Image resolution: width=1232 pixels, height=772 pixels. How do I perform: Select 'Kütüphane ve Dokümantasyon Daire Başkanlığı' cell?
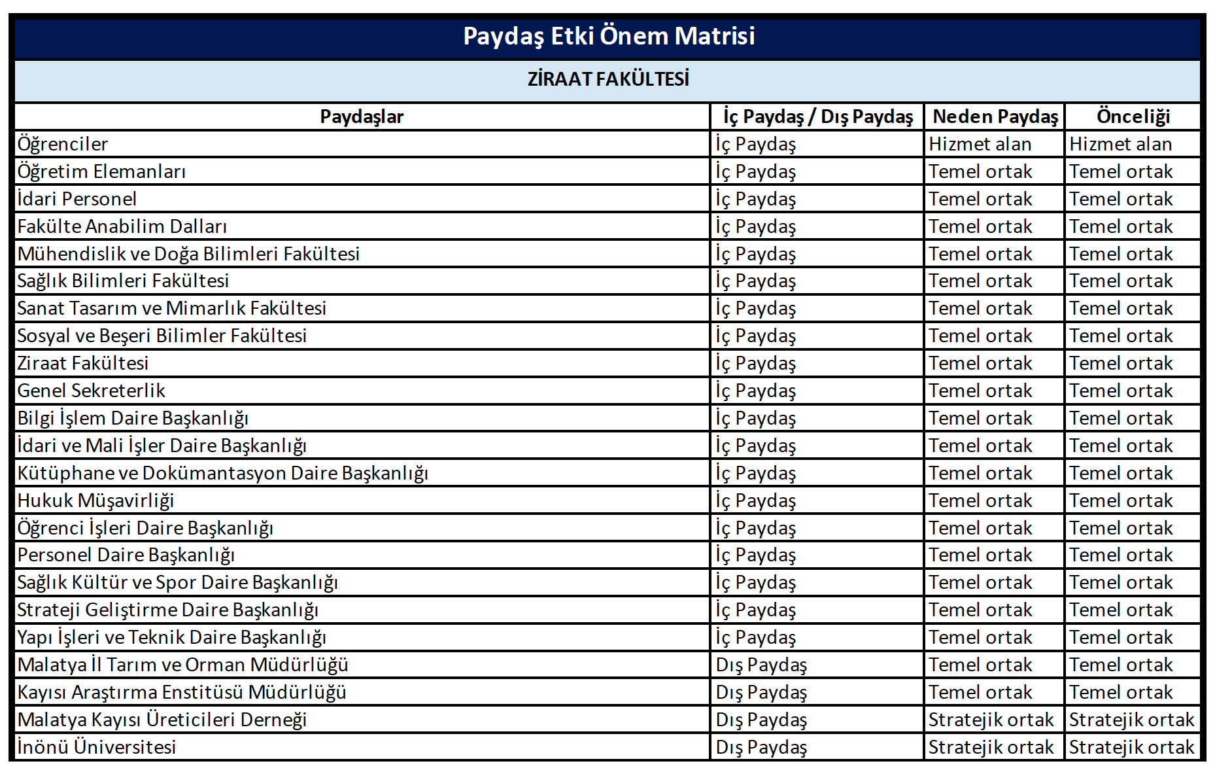click(x=222, y=473)
